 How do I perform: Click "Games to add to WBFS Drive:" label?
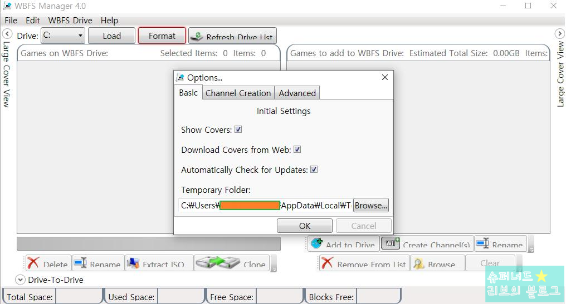pyautogui.click(x=347, y=53)
